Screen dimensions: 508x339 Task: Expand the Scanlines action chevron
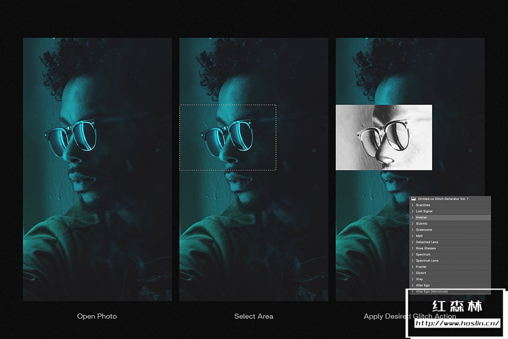(x=413, y=205)
